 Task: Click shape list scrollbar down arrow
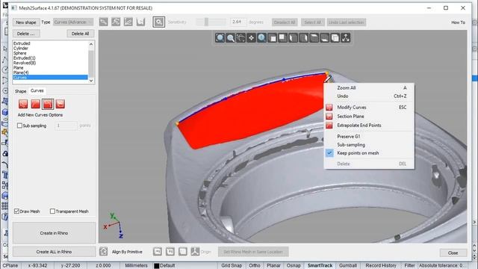[x=91, y=81]
